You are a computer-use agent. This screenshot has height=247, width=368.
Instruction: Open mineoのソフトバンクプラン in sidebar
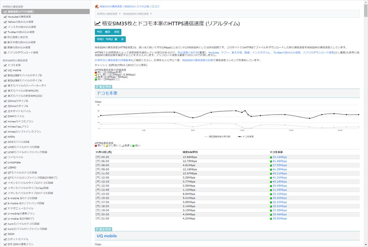click(x=24, y=132)
